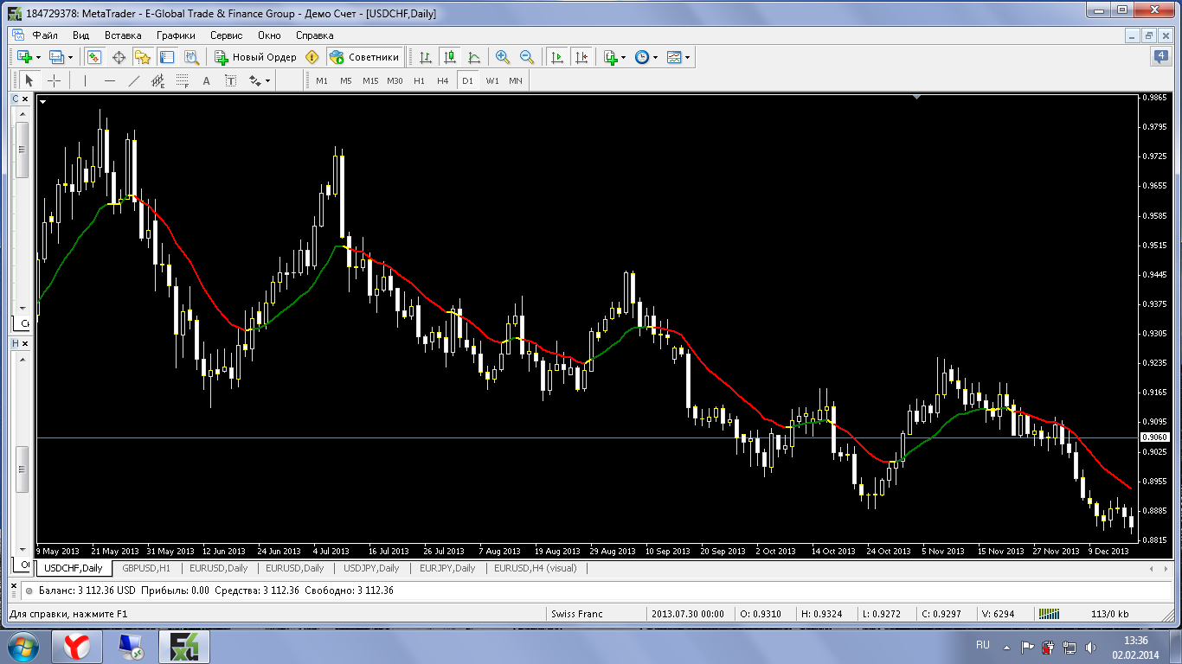The height and width of the screenshot is (664, 1182).
Task: Toggle the Auto Scroll chart icon
Action: click(x=556, y=57)
